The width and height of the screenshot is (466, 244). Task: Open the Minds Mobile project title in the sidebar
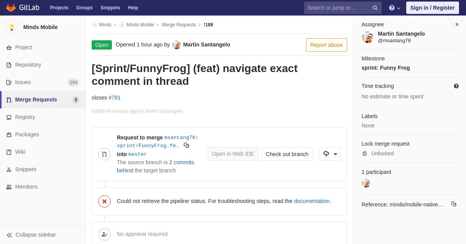[x=40, y=27]
